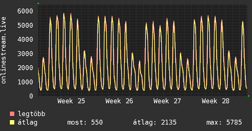Click the átlag: 2135 statistic
The height and width of the screenshot is (131, 252).
155,122
